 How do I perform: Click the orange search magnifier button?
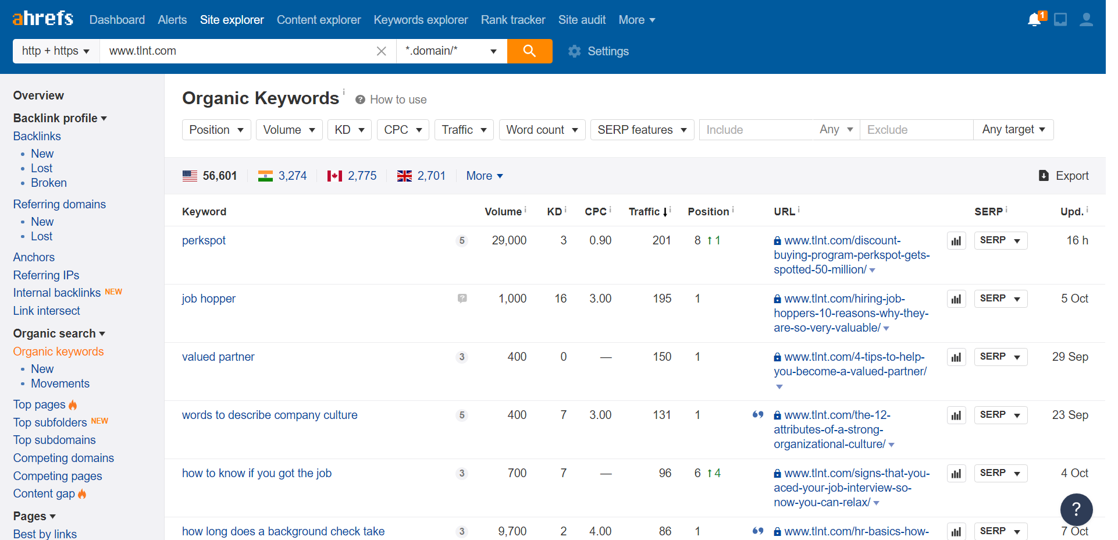pyautogui.click(x=529, y=51)
